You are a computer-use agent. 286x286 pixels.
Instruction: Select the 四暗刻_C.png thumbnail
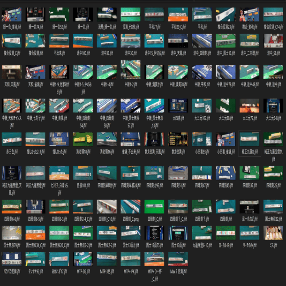pyautogui.click(x=130, y=206)
